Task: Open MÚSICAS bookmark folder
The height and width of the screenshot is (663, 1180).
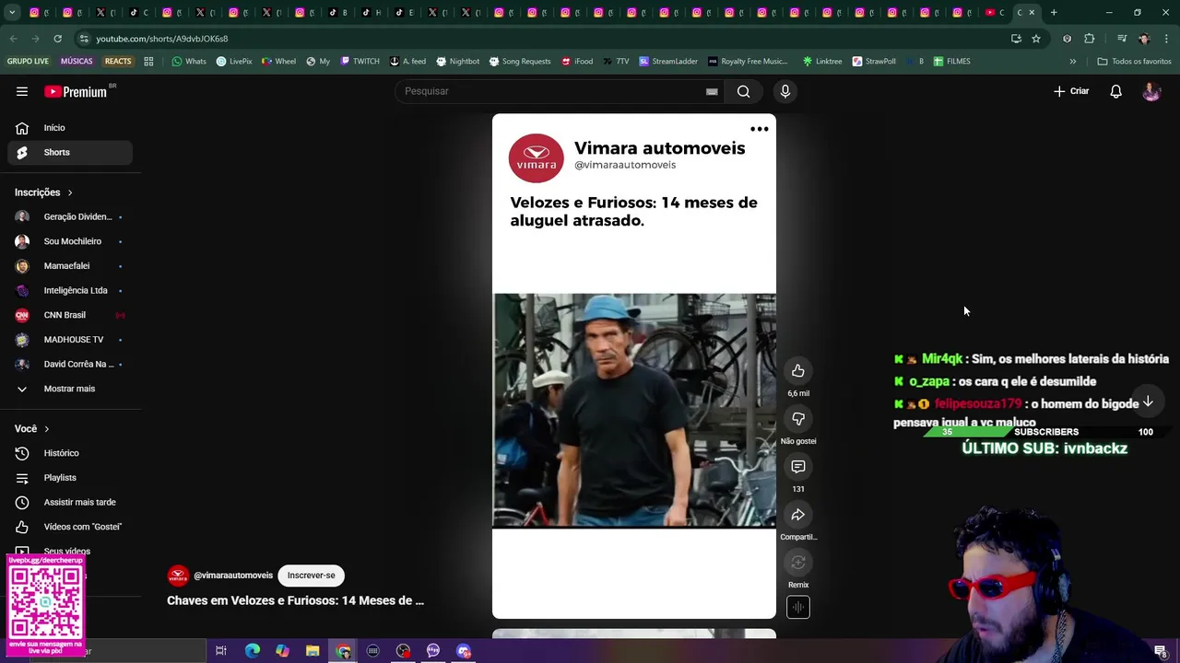Action: [x=77, y=62]
